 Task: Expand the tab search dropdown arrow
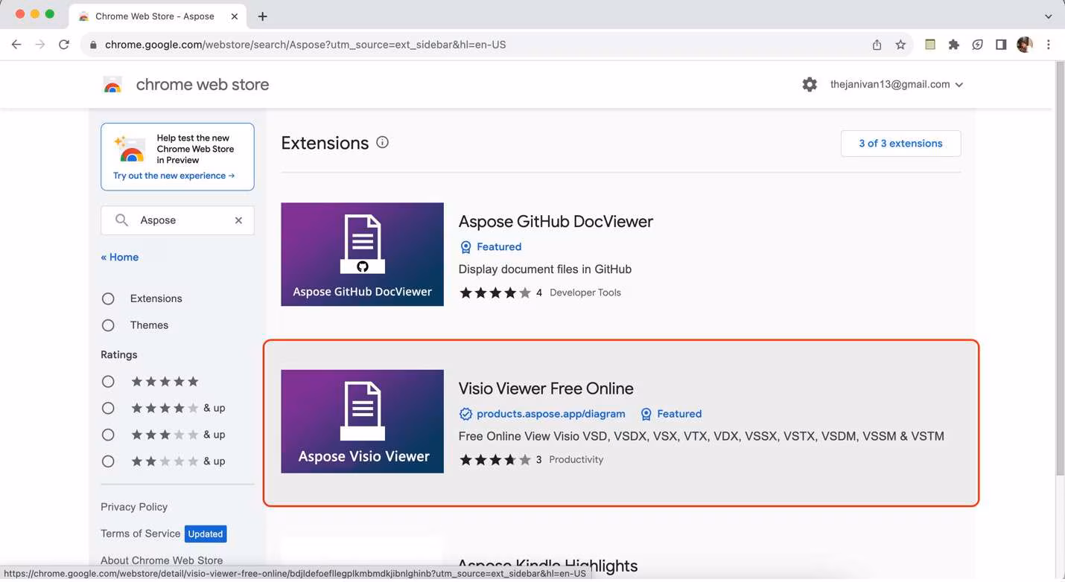(1048, 16)
